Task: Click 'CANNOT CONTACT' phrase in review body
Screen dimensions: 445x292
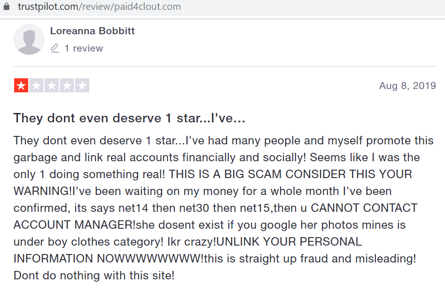Action: 364,208
